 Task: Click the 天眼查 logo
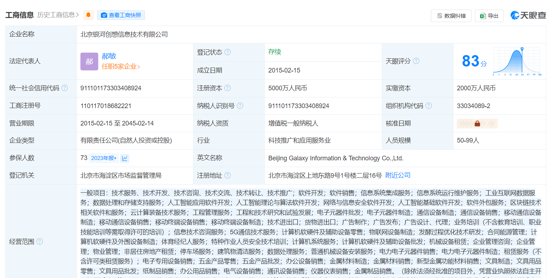(528, 15)
